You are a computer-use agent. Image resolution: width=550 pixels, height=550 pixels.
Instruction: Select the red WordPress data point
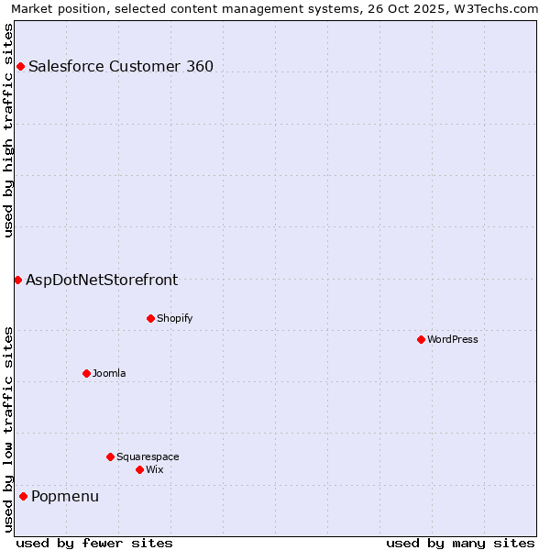tap(421, 339)
